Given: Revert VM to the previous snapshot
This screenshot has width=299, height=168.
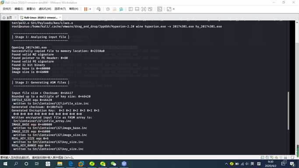Looking at the screenshot, I should (115, 9).
